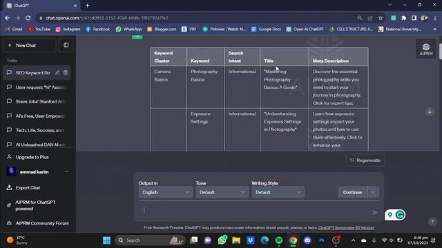This screenshot has height=248, width=442.
Task: Show hidden bookmarks overflow chevron
Action: pos(434,29)
